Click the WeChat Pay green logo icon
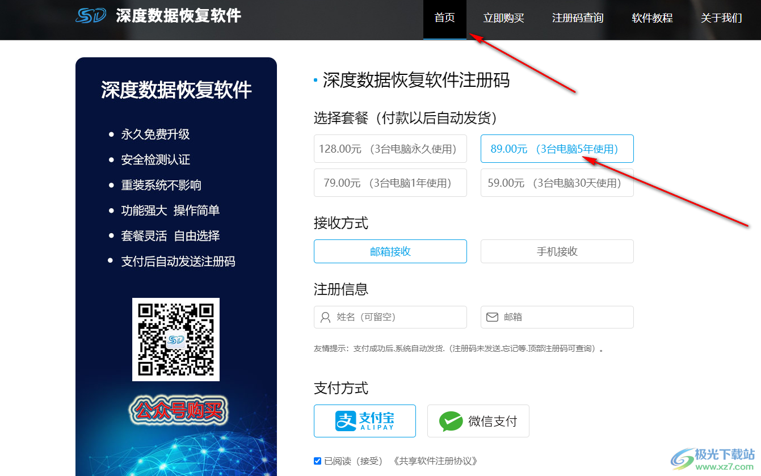Image resolution: width=761 pixels, height=476 pixels. 451,421
